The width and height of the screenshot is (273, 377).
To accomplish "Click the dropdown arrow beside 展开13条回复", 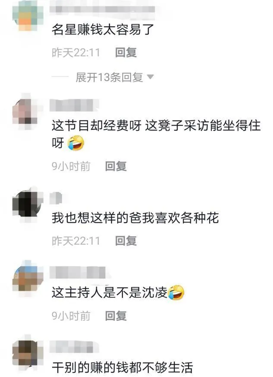I will [x=150, y=77].
